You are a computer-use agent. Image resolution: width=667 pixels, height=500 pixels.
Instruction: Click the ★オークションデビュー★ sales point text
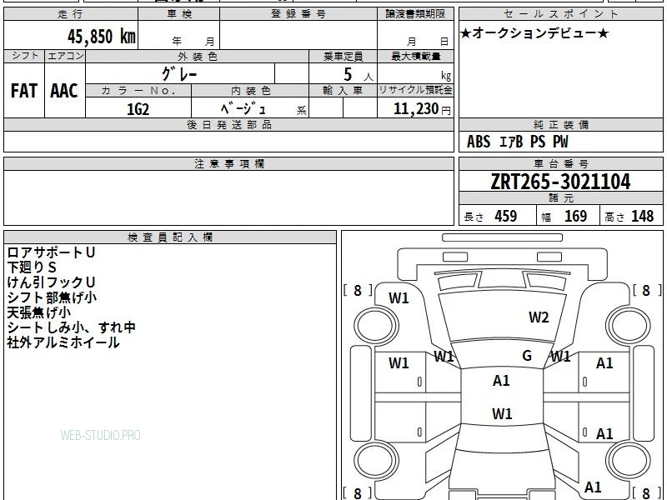click(534, 33)
